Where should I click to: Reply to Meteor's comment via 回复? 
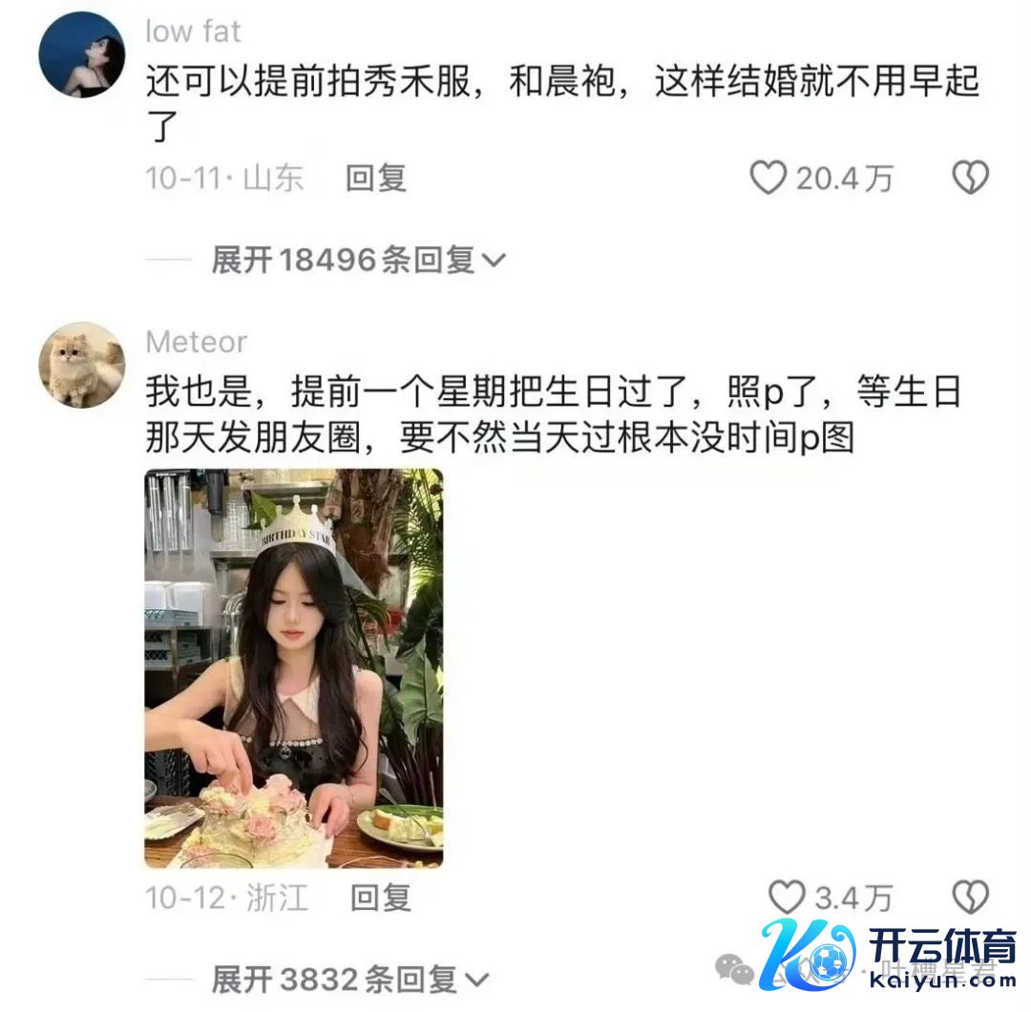click(381, 898)
